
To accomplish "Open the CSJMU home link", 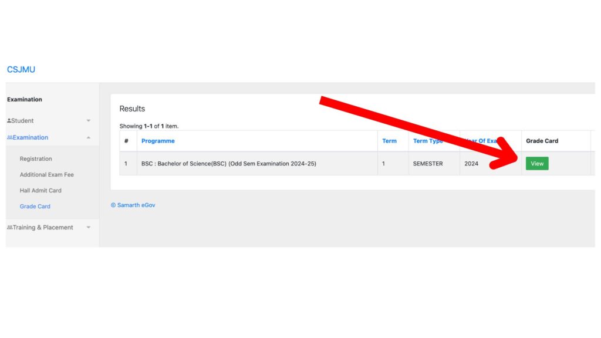I will point(21,69).
